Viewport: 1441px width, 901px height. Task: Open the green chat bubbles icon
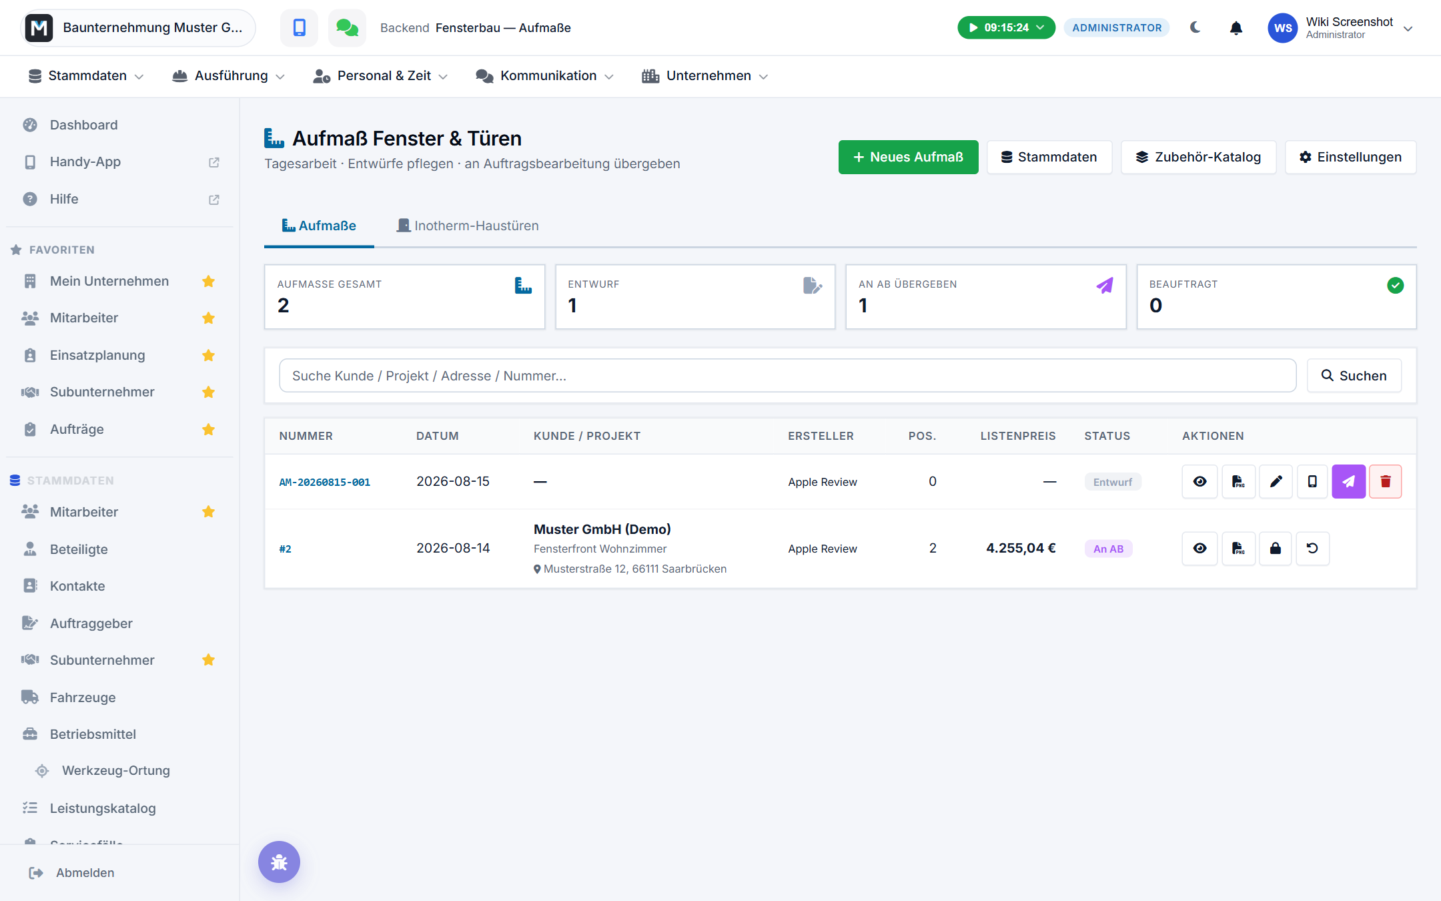[x=347, y=27]
